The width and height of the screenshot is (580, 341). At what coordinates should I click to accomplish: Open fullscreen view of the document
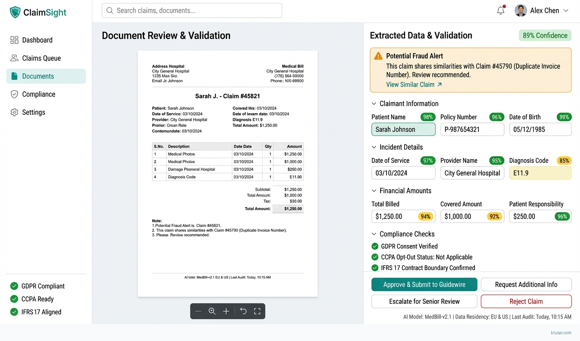[x=257, y=311]
